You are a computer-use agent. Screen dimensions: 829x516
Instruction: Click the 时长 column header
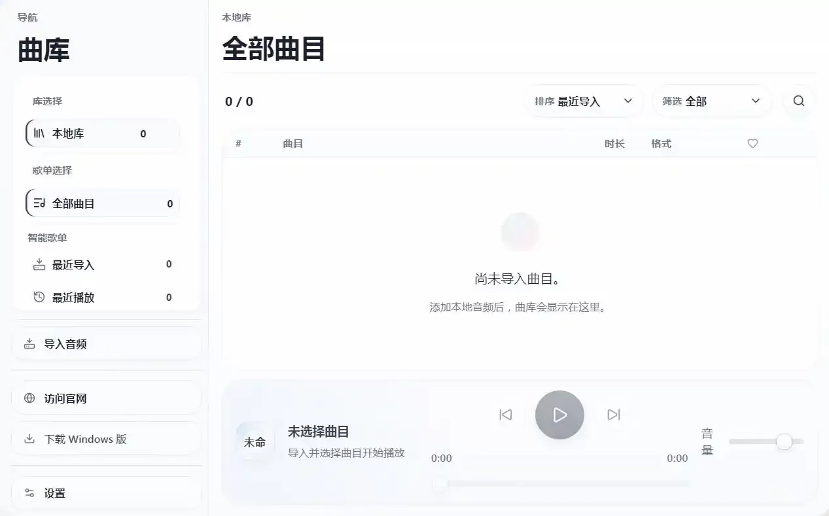(614, 144)
